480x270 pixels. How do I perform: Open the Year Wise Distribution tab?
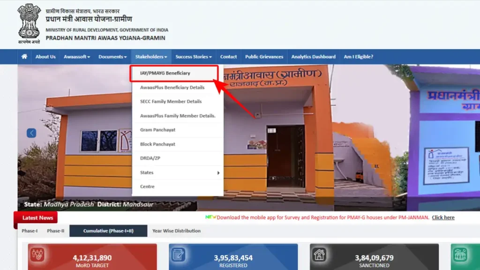point(177,231)
